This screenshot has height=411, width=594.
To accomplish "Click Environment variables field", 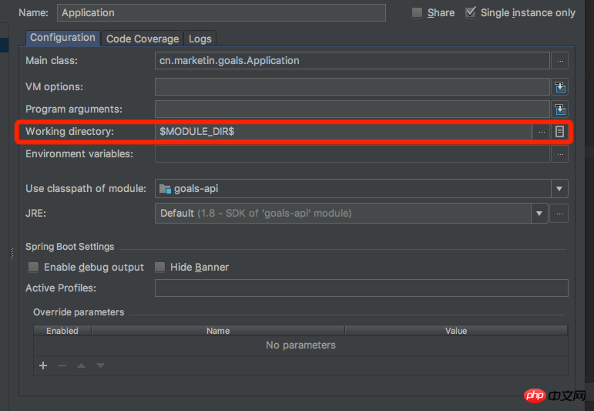I will click(x=352, y=154).
